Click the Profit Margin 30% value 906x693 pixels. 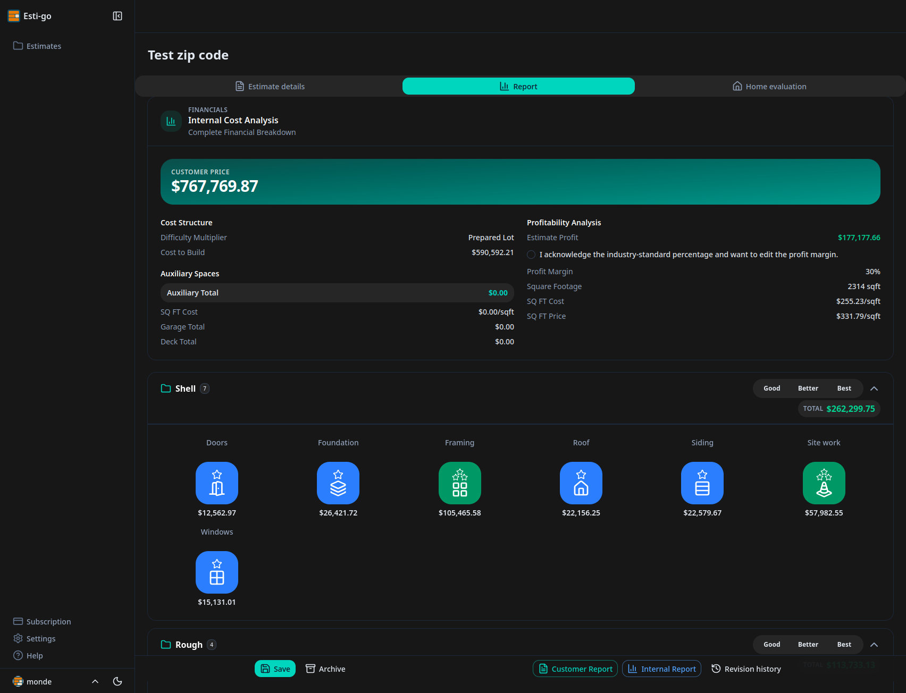coord(873,272)
